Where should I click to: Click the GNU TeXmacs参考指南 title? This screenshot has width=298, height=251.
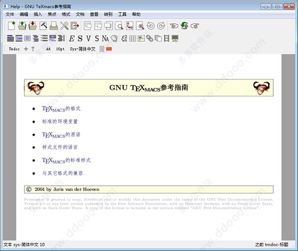coord(149,87)
